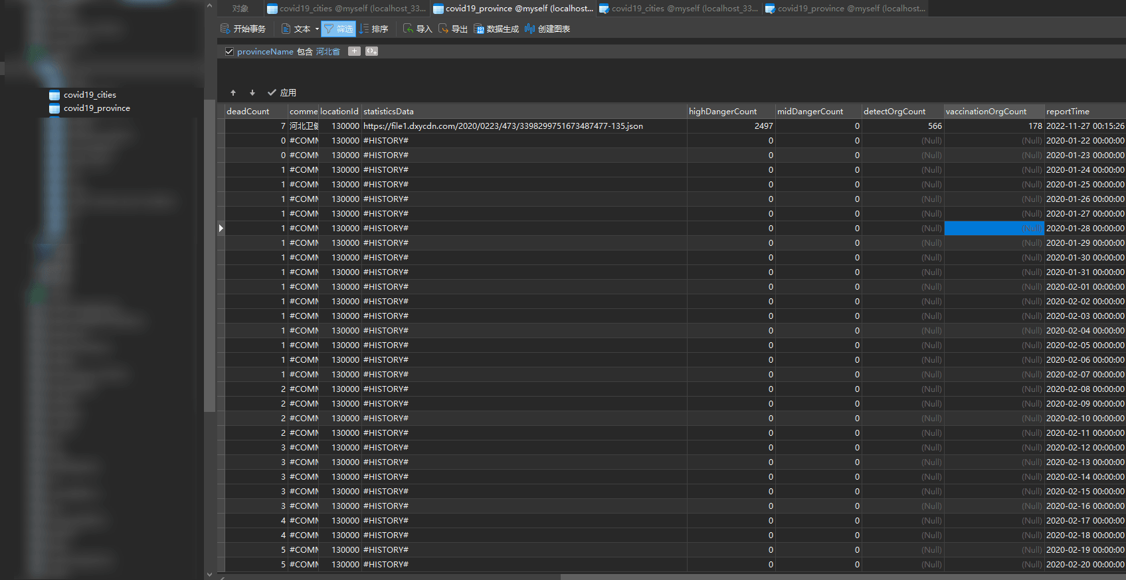Select the 178 vaccinationOrgCount cell
1126x580 pixels.
click(994, 126)
